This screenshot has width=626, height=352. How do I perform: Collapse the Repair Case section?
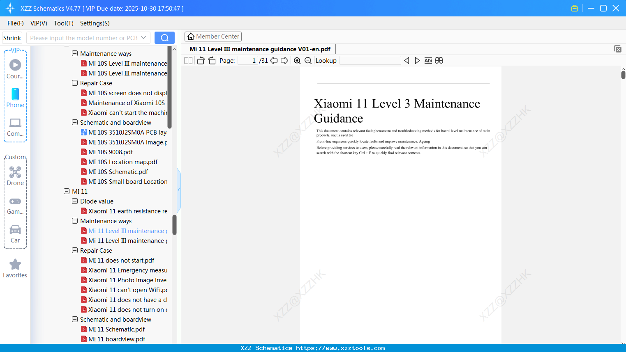click(75, 250)
